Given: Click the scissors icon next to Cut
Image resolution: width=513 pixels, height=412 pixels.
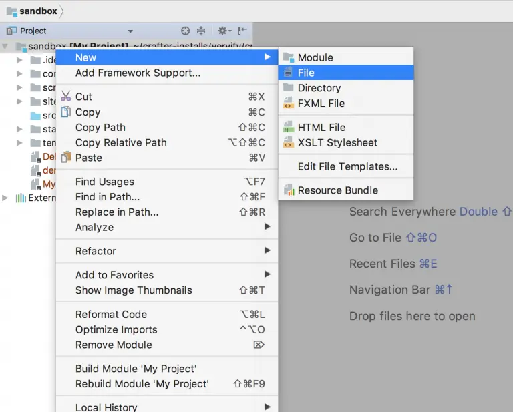Looking at the screenshot, I should (65, 97).
